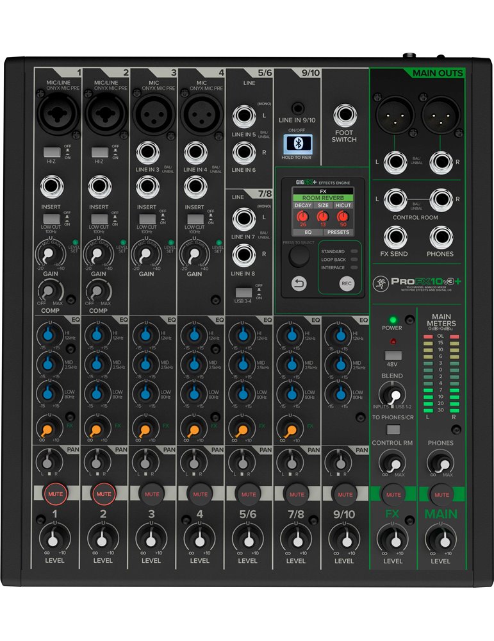
Task: Select the Foot Switch jack
Action: [x=345, y=115]
